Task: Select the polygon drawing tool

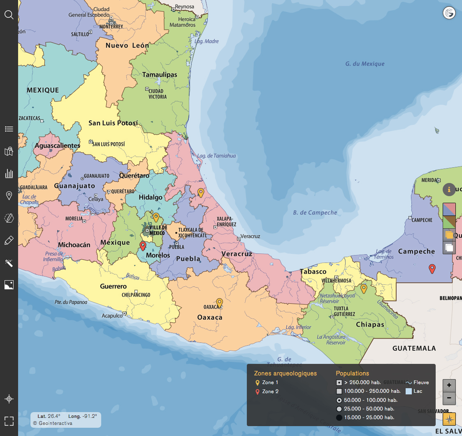Action: [x=9, y=218]
